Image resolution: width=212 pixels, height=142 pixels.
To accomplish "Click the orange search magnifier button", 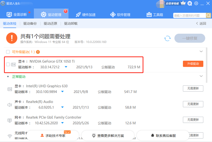I will [x=208, y=15].
